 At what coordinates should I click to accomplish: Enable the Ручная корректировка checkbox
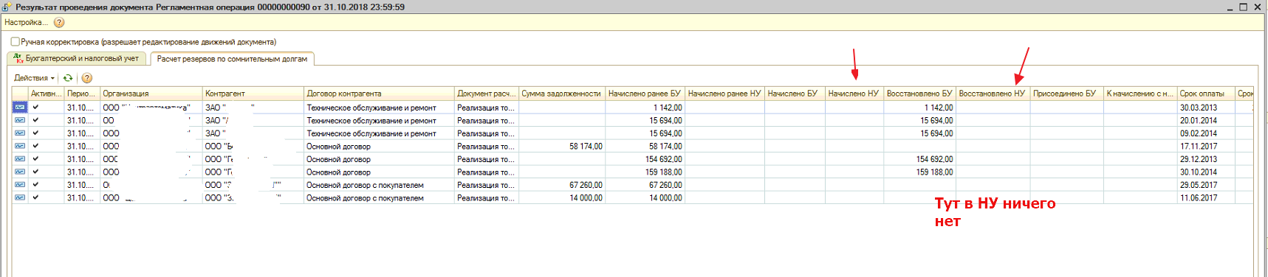15,42
